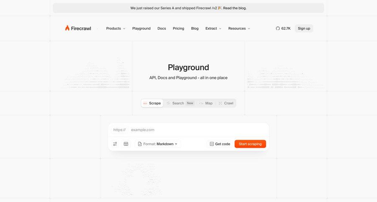Open GitHub repo with 62.7K stars
Viewport: 377px width, 202px height.
283,28
